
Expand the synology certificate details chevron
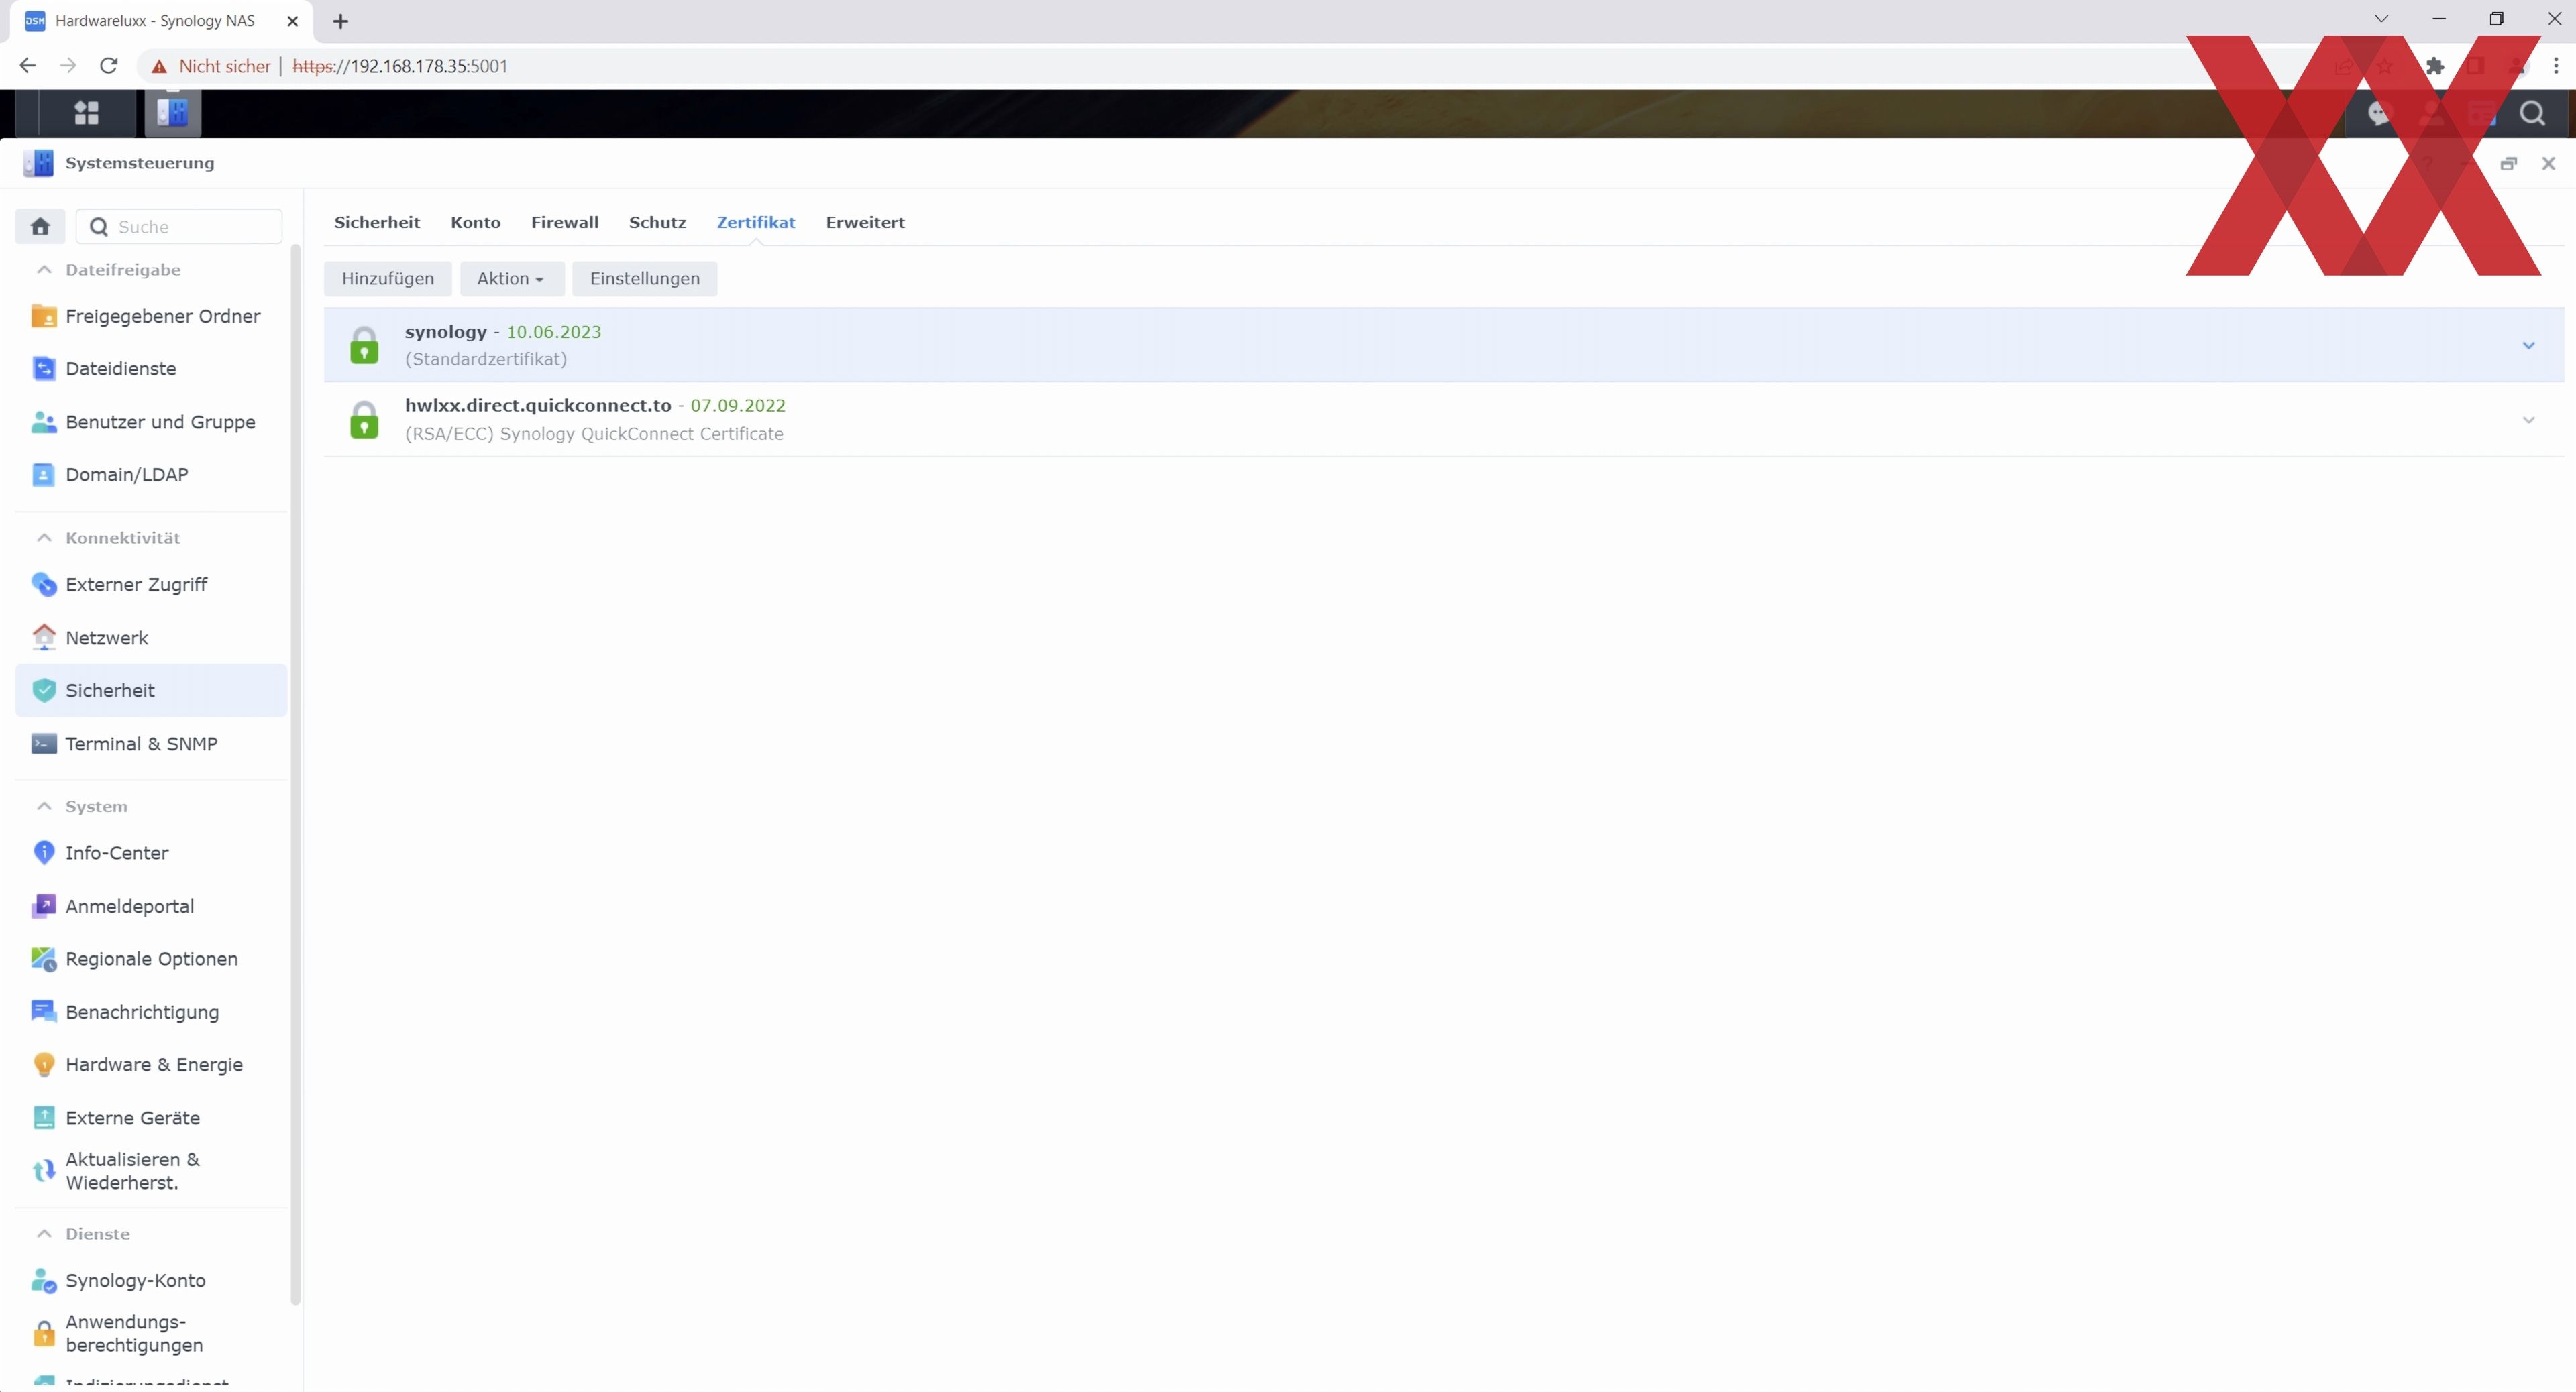point(2528,346)
